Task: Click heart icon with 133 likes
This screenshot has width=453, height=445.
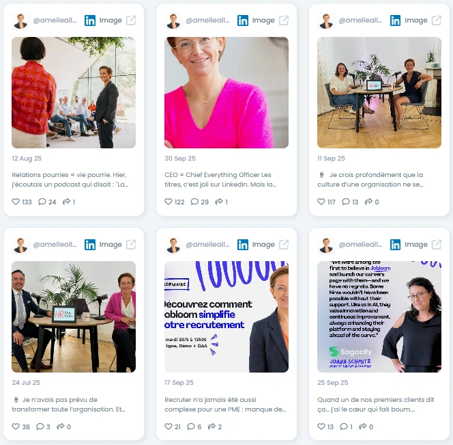Action: point(16,202)
